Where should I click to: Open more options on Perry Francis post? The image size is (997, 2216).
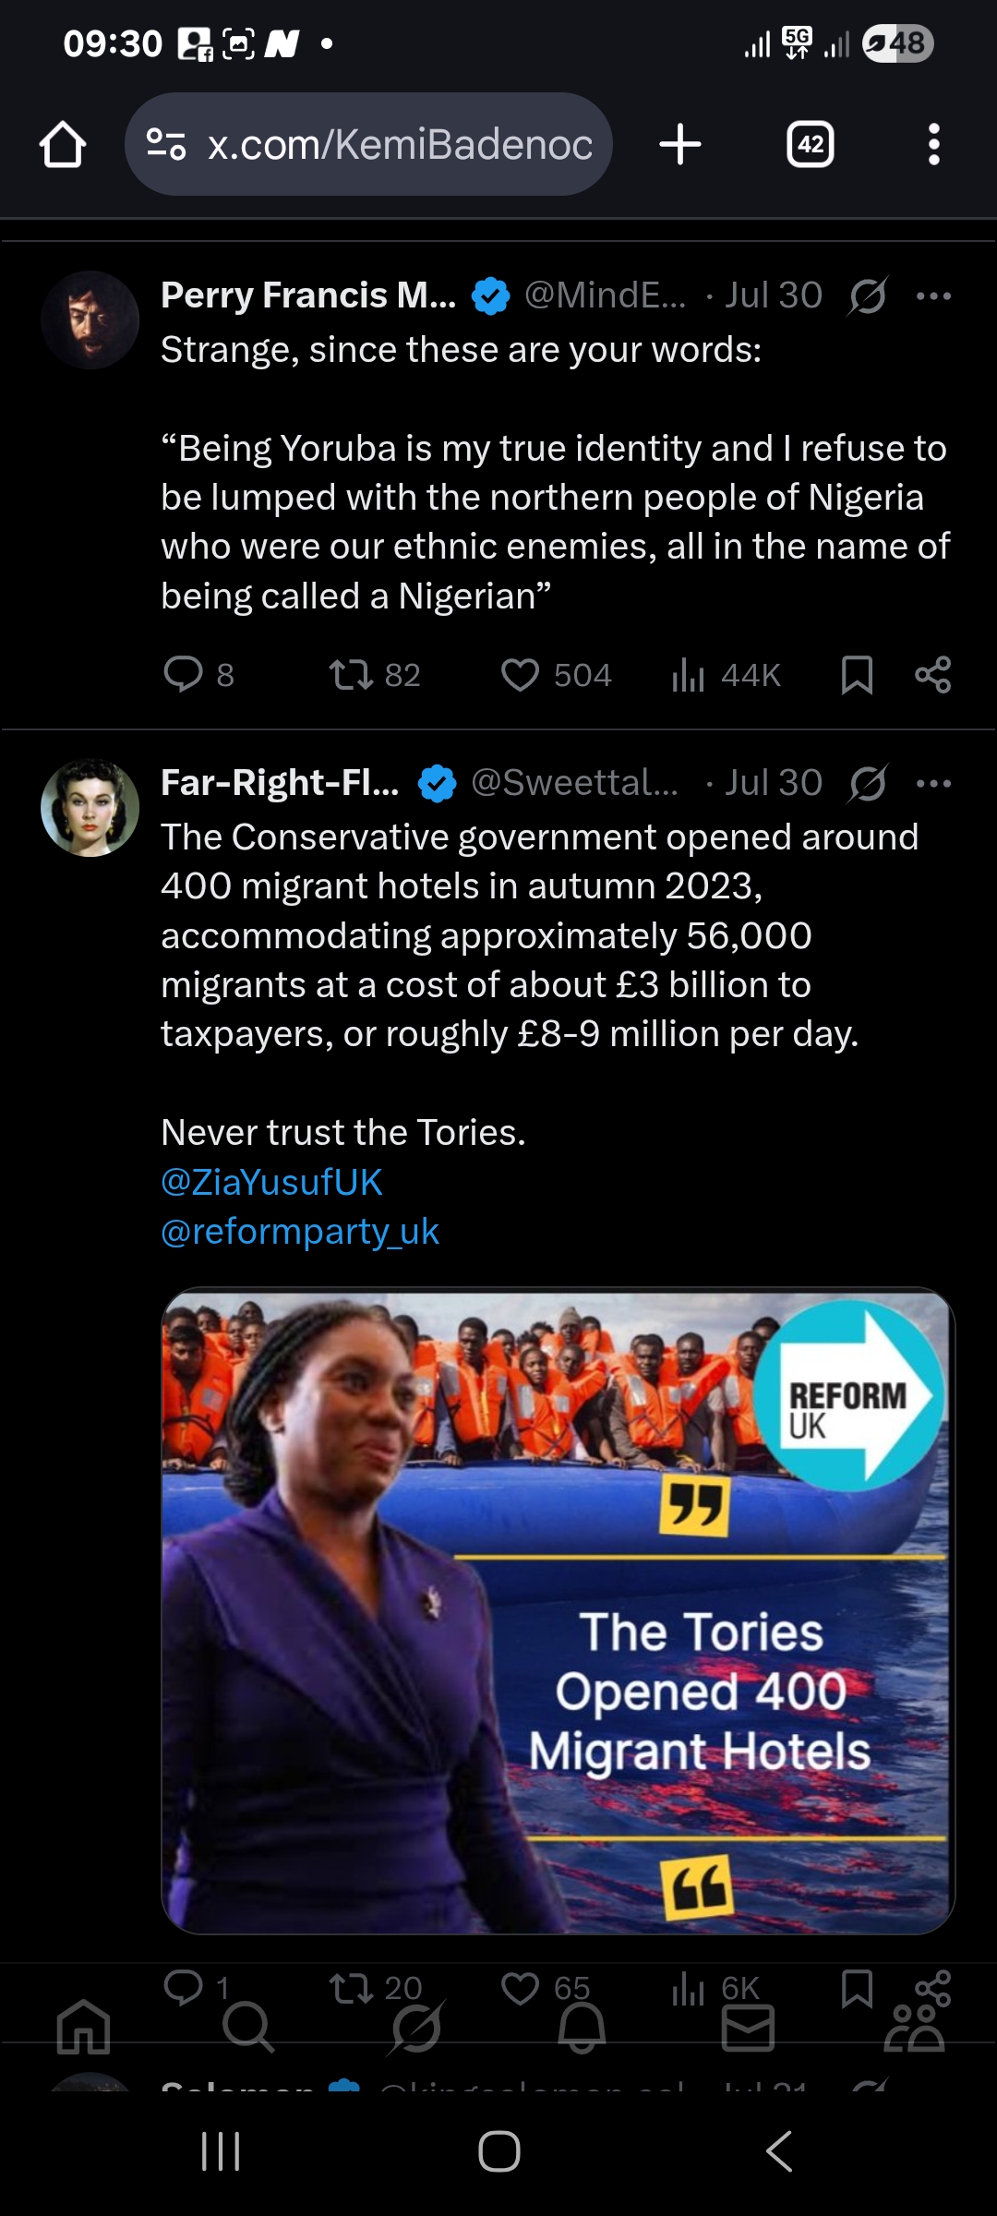pos(933,296)
